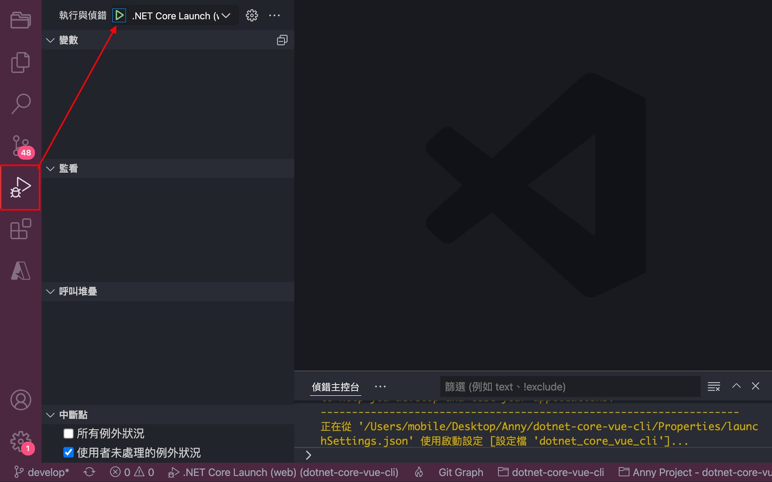772x482 pixels.
Task: Clear debug console output
Action: pos(714,387)
